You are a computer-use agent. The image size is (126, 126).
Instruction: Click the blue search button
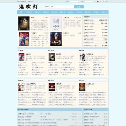click(x=79, y=7)
